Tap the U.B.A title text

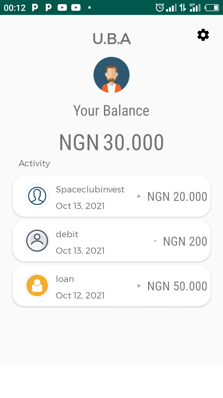[111, 39]
